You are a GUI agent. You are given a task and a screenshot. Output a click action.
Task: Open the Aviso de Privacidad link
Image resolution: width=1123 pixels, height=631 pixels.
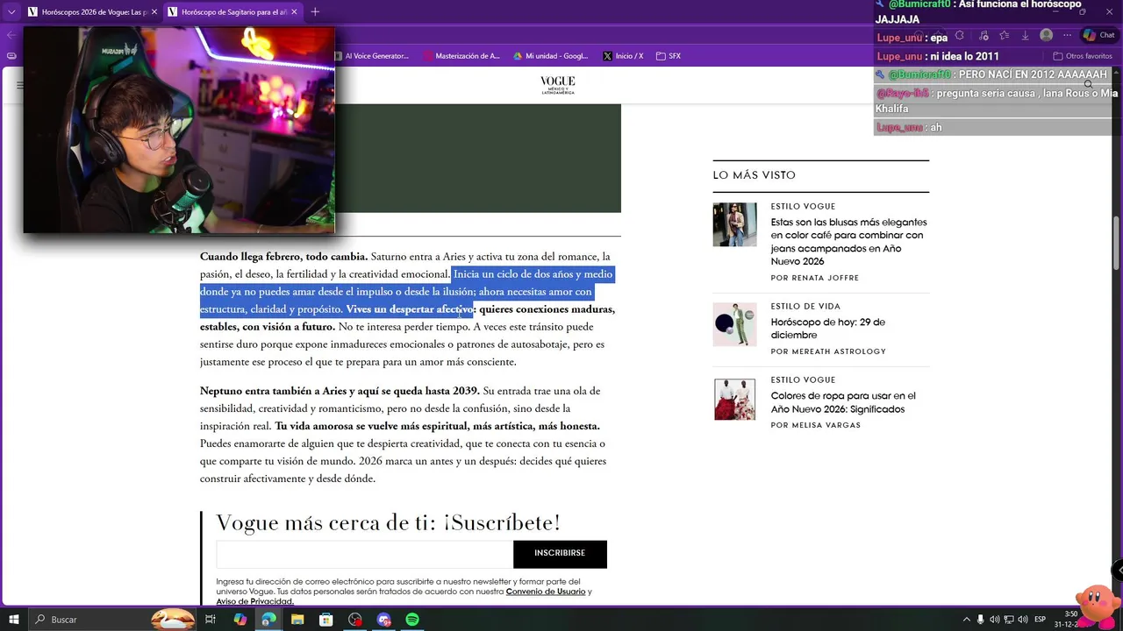coord(254,601)
